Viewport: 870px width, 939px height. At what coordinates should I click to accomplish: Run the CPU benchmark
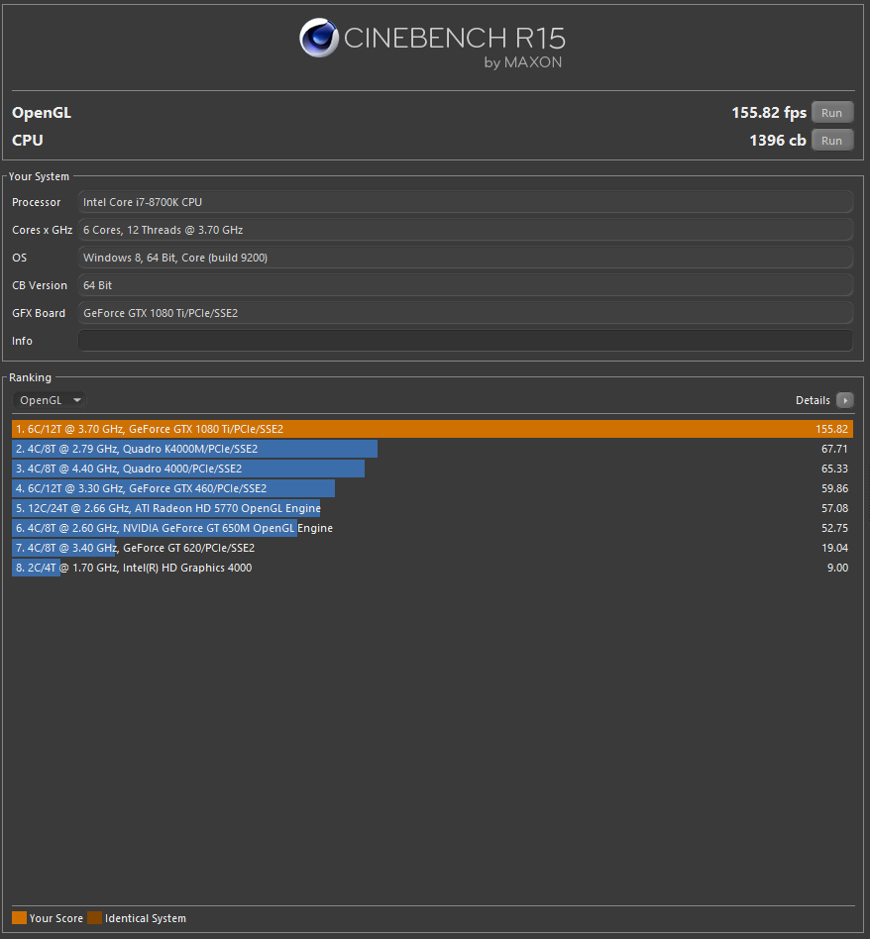(831, 140)
